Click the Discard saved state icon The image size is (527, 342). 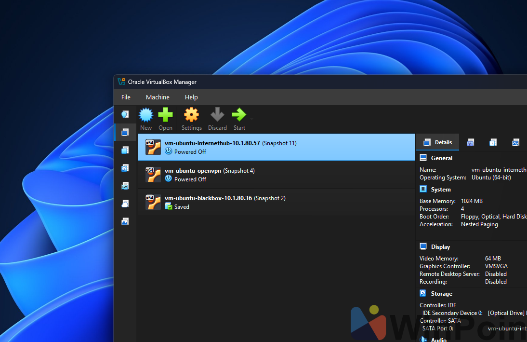pos(217,115)
